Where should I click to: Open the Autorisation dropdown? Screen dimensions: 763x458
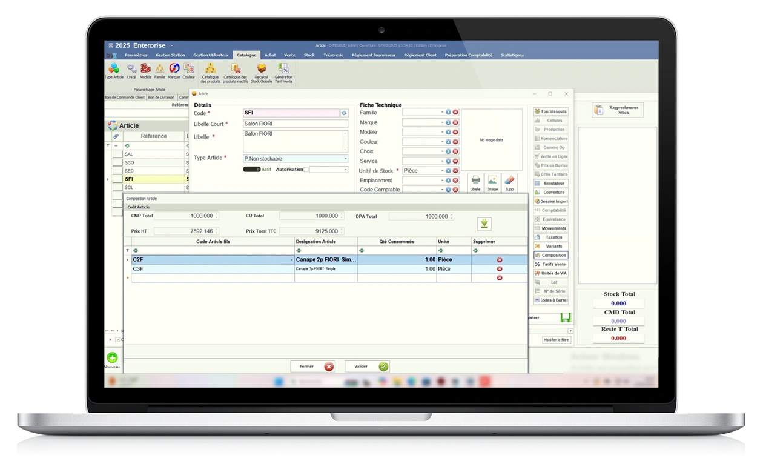click(346, 170)
